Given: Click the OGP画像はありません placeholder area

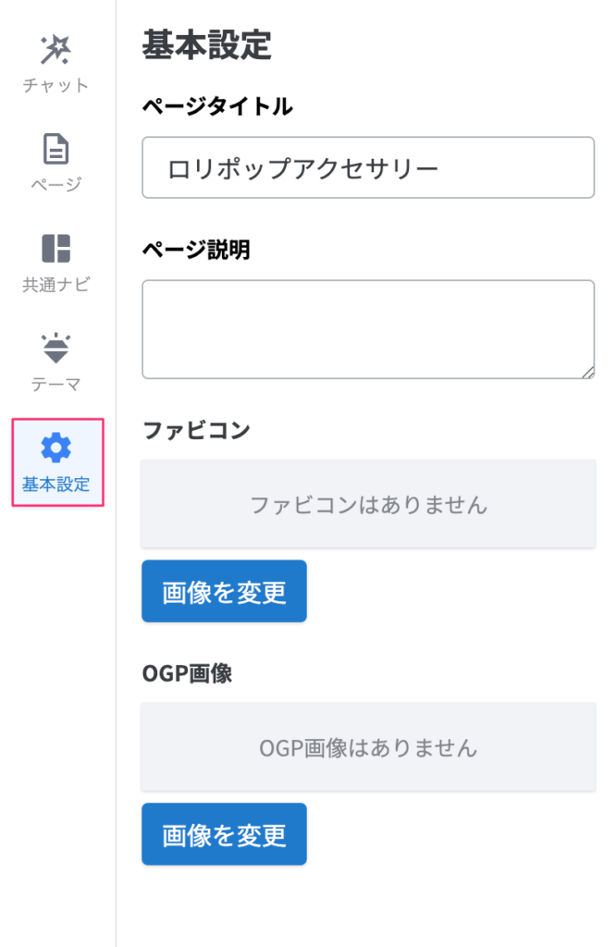Looking at the screenshot, I should coord(368,747).
